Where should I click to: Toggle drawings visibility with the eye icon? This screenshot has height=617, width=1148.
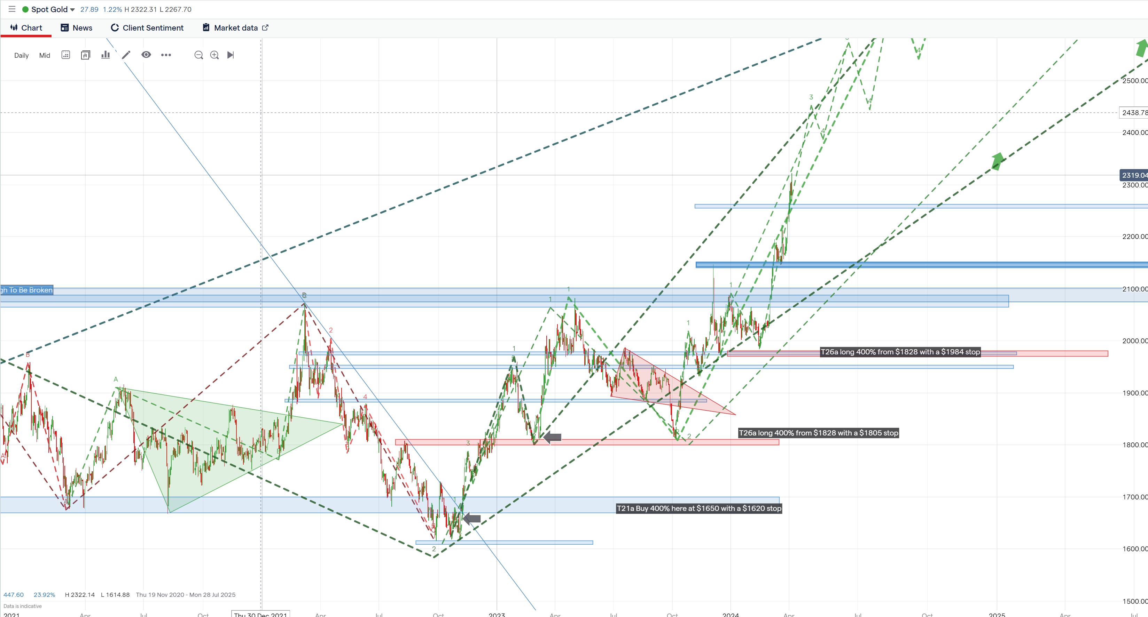[x=146, y=55]
